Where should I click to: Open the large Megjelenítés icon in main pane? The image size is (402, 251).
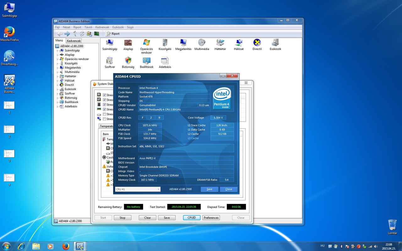(183, 45)
